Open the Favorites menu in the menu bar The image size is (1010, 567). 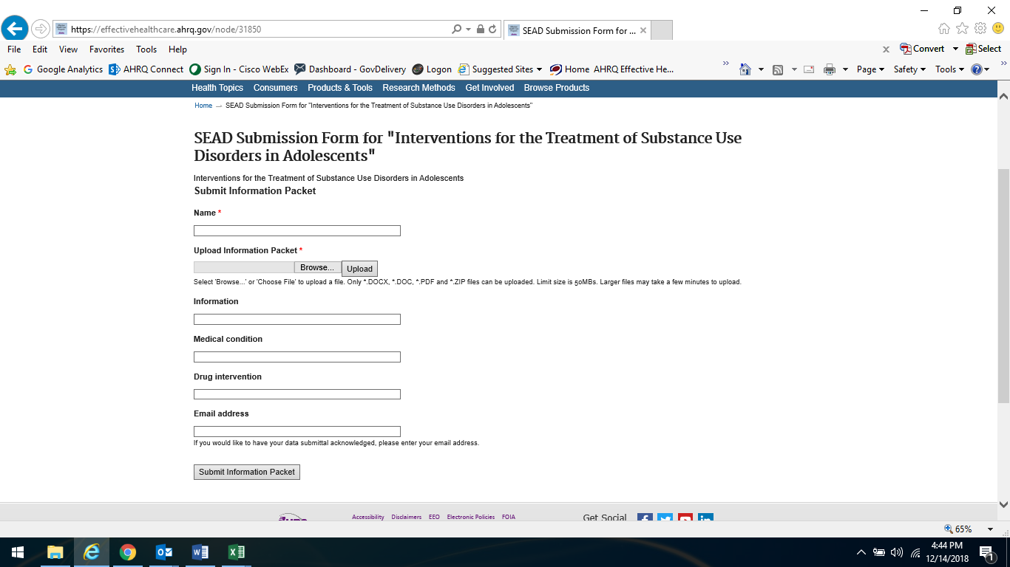(x=106, y=49)
